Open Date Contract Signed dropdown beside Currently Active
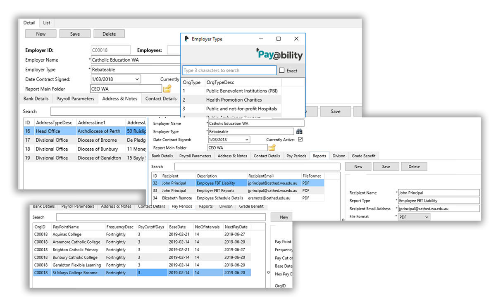Image resolution: width=496 pixels, height=304 pixels. click(x=247, y=140)
